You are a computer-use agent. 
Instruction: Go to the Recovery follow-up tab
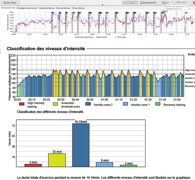click(63, 8)
